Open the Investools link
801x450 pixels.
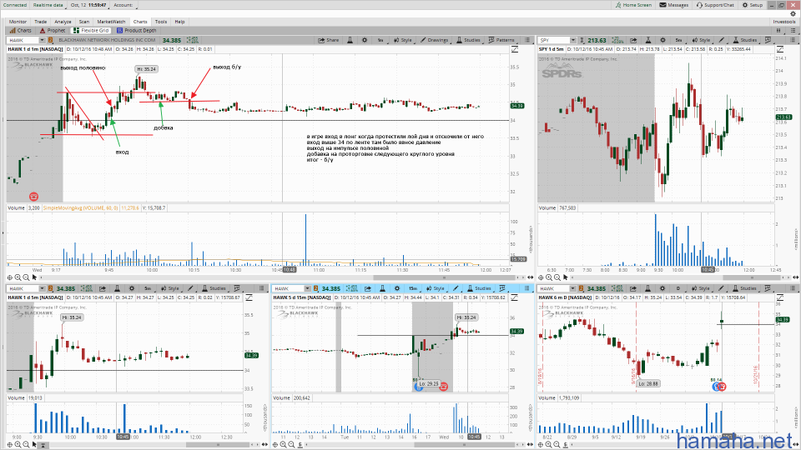pos(784,22)
